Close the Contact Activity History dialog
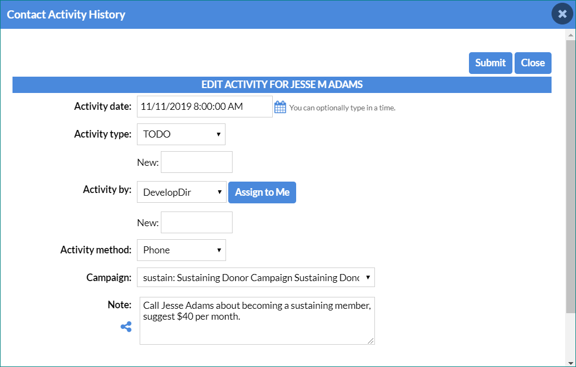 pyautogui.click(x=562, y=14)
